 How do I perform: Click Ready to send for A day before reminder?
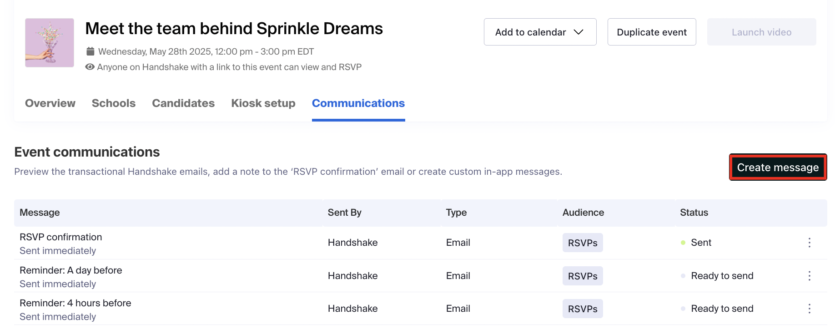tap(722, 276)
